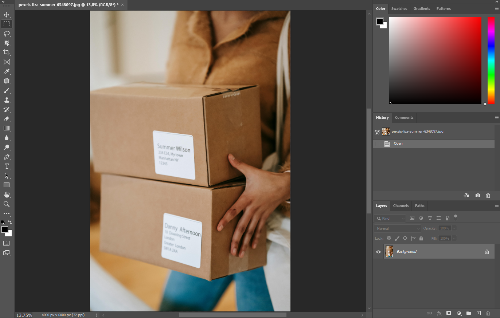Toggle lock position

point(405,238)
